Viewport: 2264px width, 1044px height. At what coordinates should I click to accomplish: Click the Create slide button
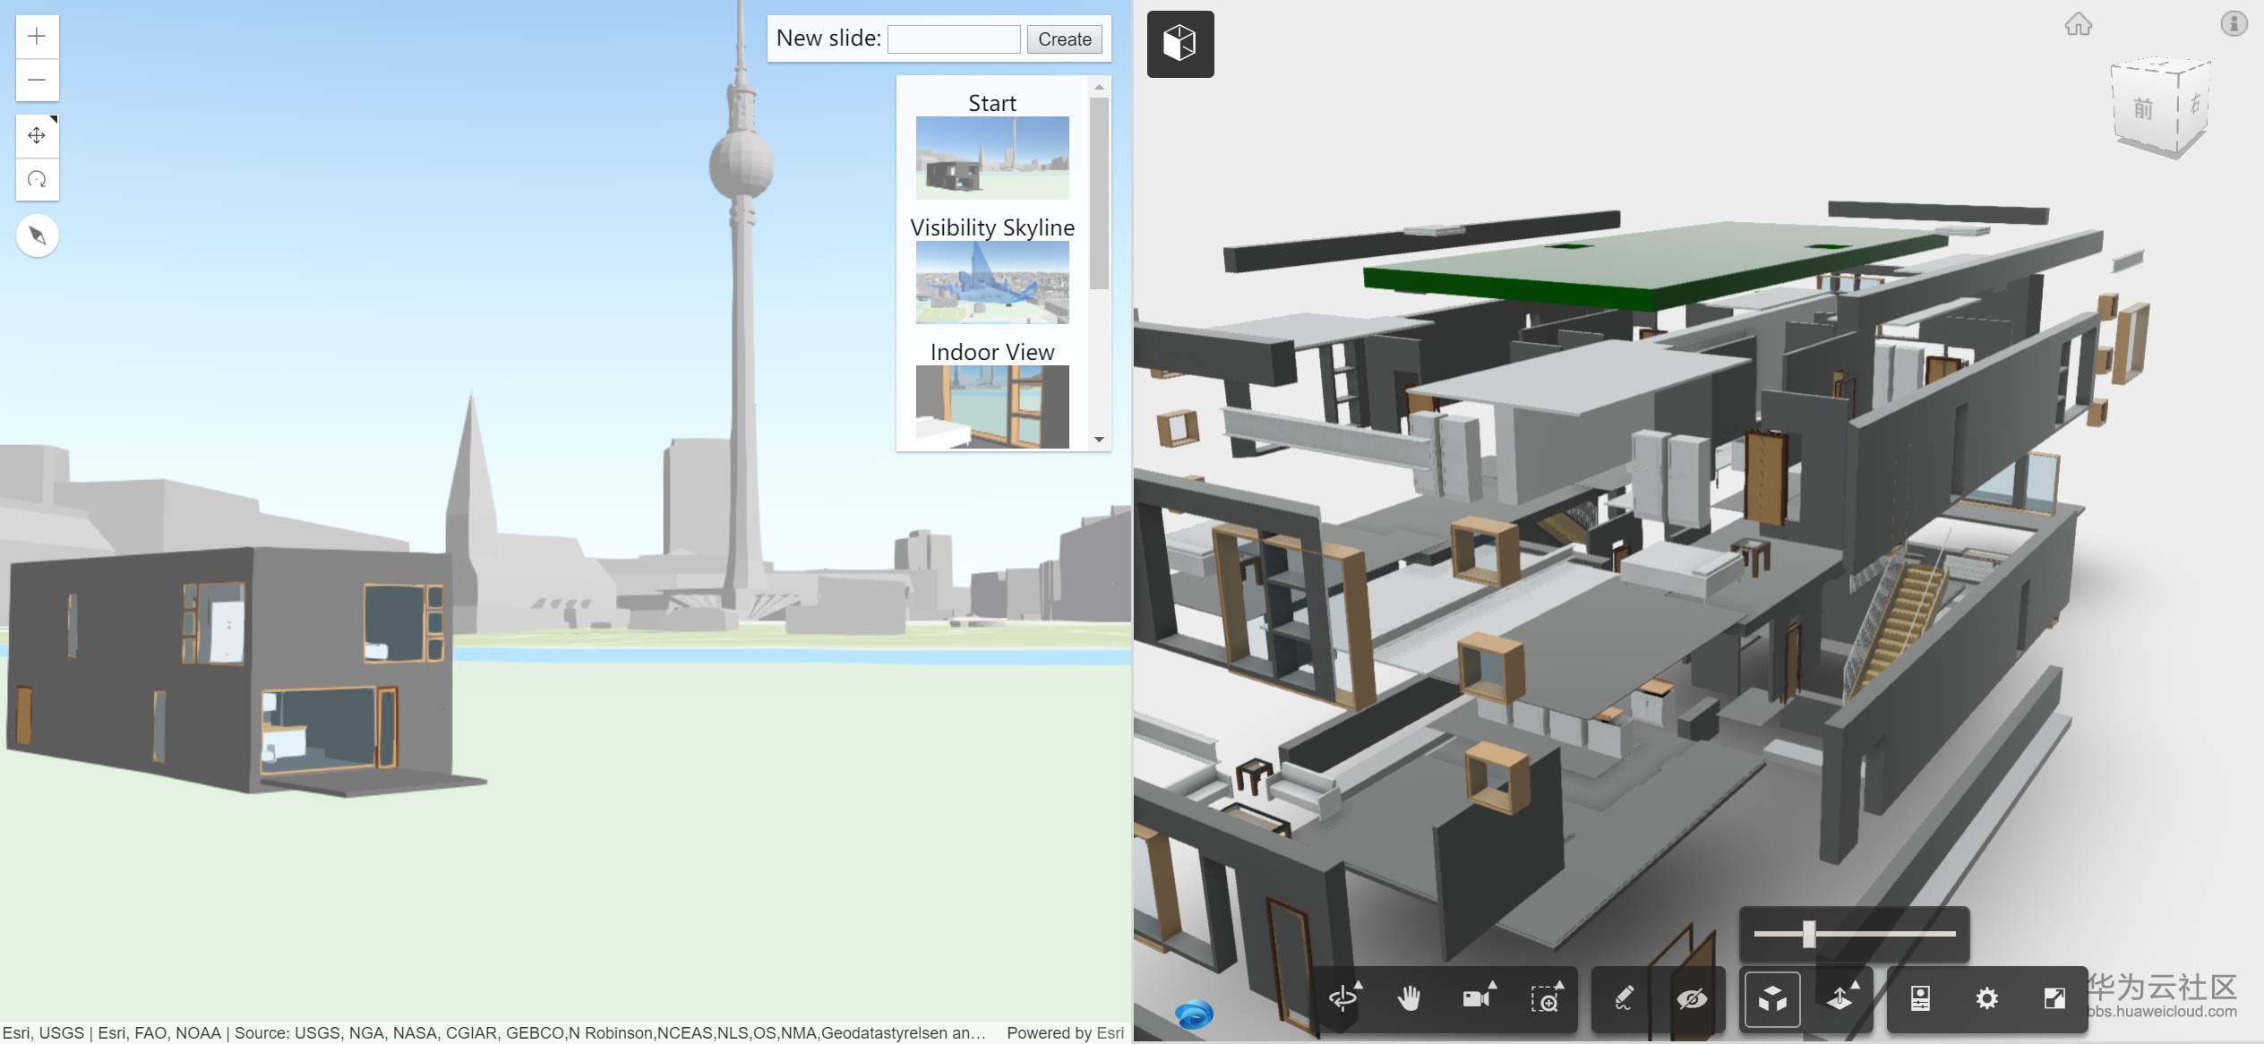click(1064, 39)
